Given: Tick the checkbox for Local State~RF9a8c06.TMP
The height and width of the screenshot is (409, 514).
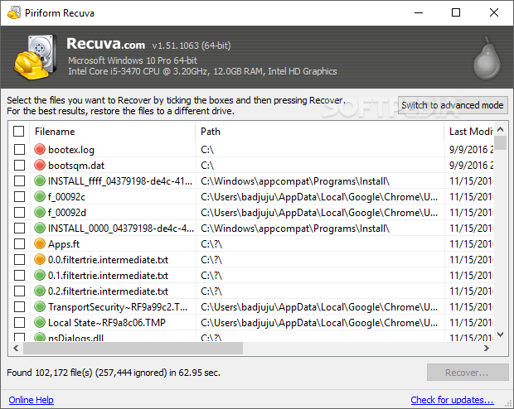Looking at the screenshot, I should [19, 322].
